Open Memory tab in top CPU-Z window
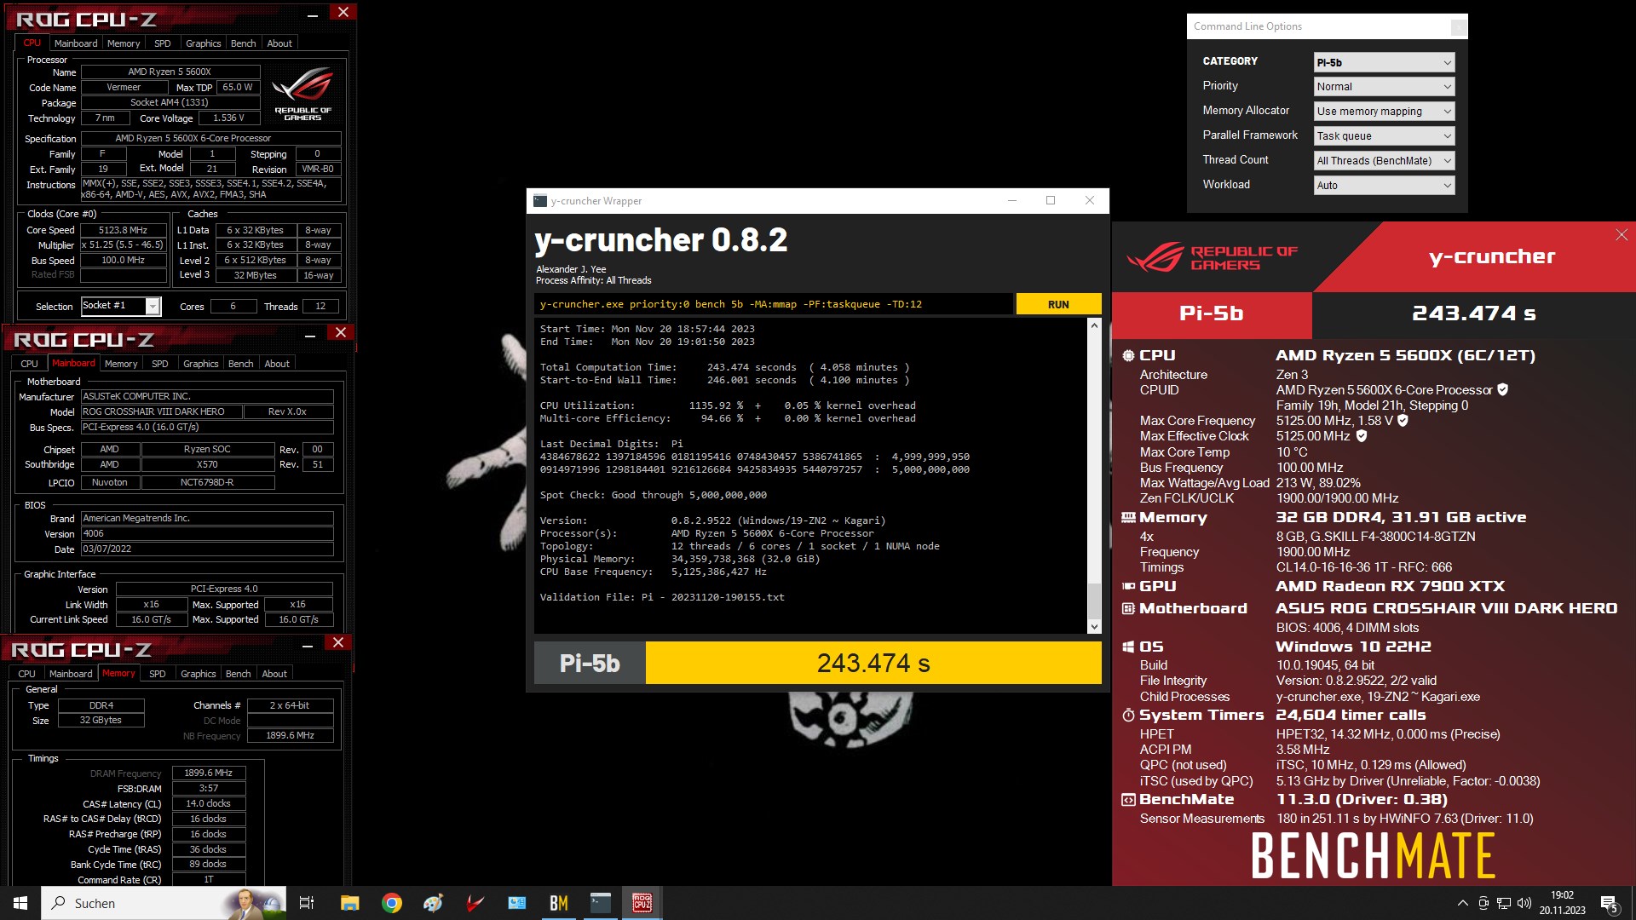Image resolution: width=1636 pixels, height=920 pixels. point(124,43)
